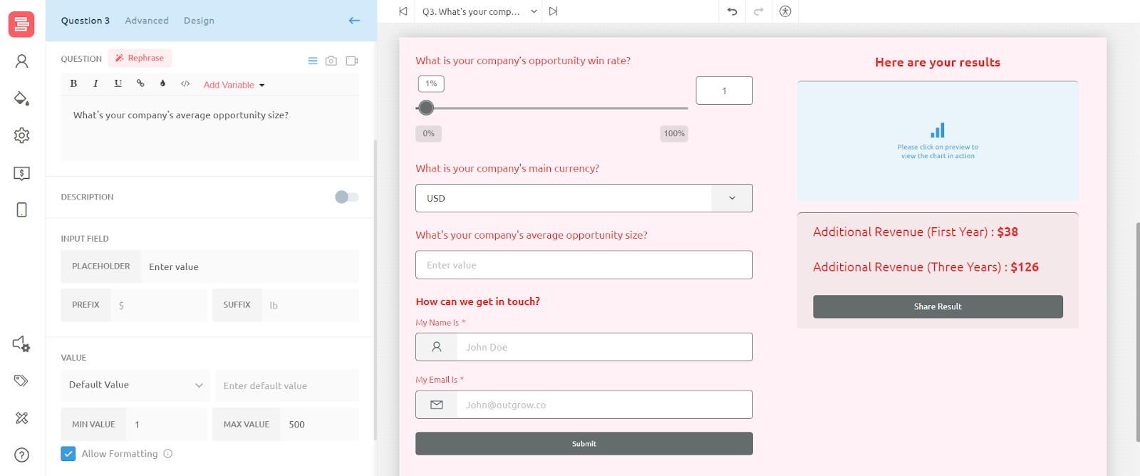This screenshot has height=476, width=1140.
Task: Switch to the Design tab
Action: (x=199, y=21)
